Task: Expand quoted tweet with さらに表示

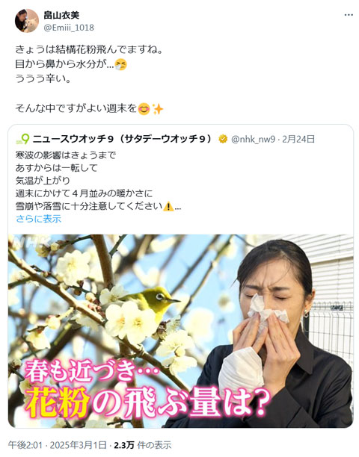Action: 39,219
